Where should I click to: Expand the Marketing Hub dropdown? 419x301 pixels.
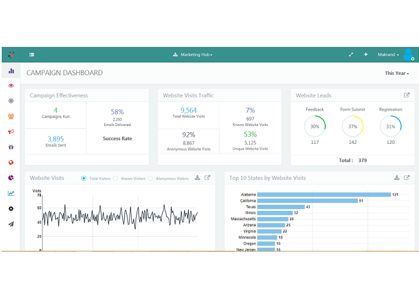point(193,54)
